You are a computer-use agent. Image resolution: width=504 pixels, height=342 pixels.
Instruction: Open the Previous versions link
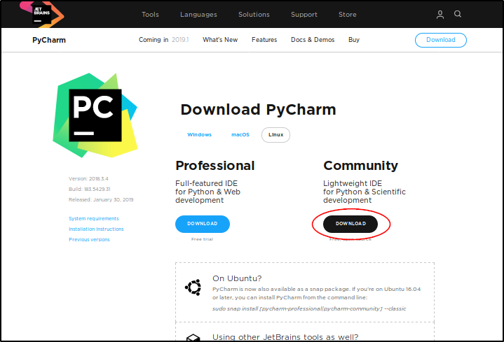[x=89, y=240]
